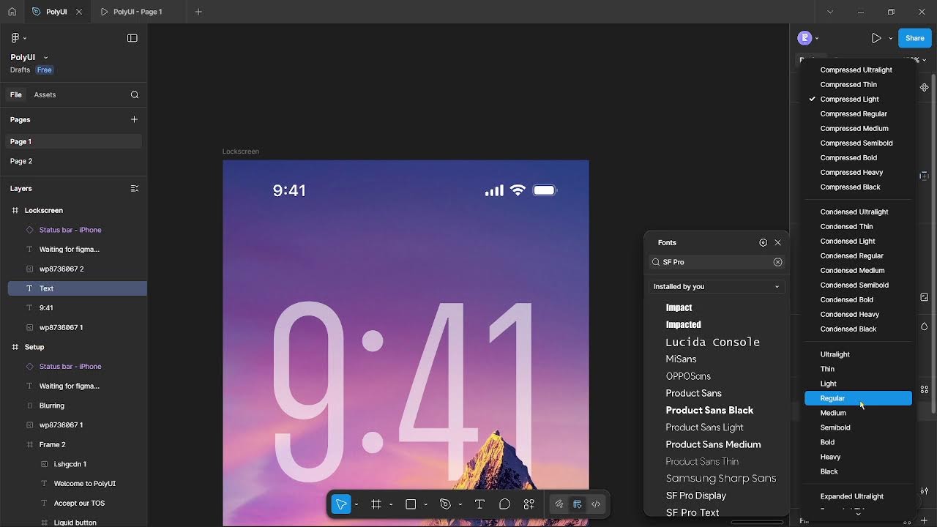Expand the shape tool options chevron

click(x=425, y=504)
